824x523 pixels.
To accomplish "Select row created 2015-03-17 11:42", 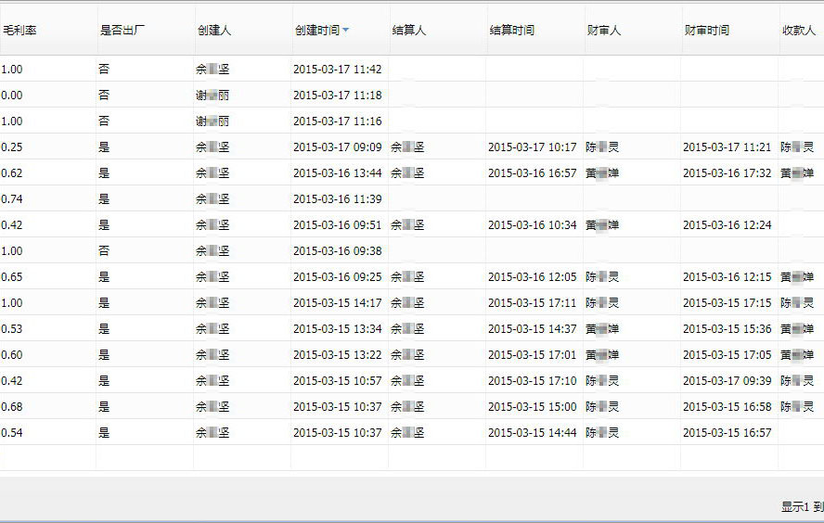I will 337,70.
